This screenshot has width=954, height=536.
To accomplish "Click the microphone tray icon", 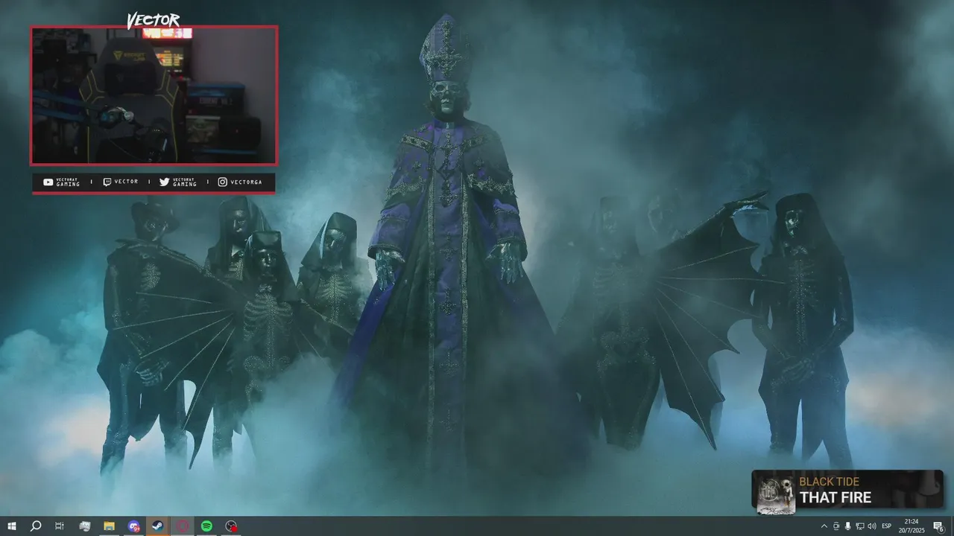I will coord(847,526).
